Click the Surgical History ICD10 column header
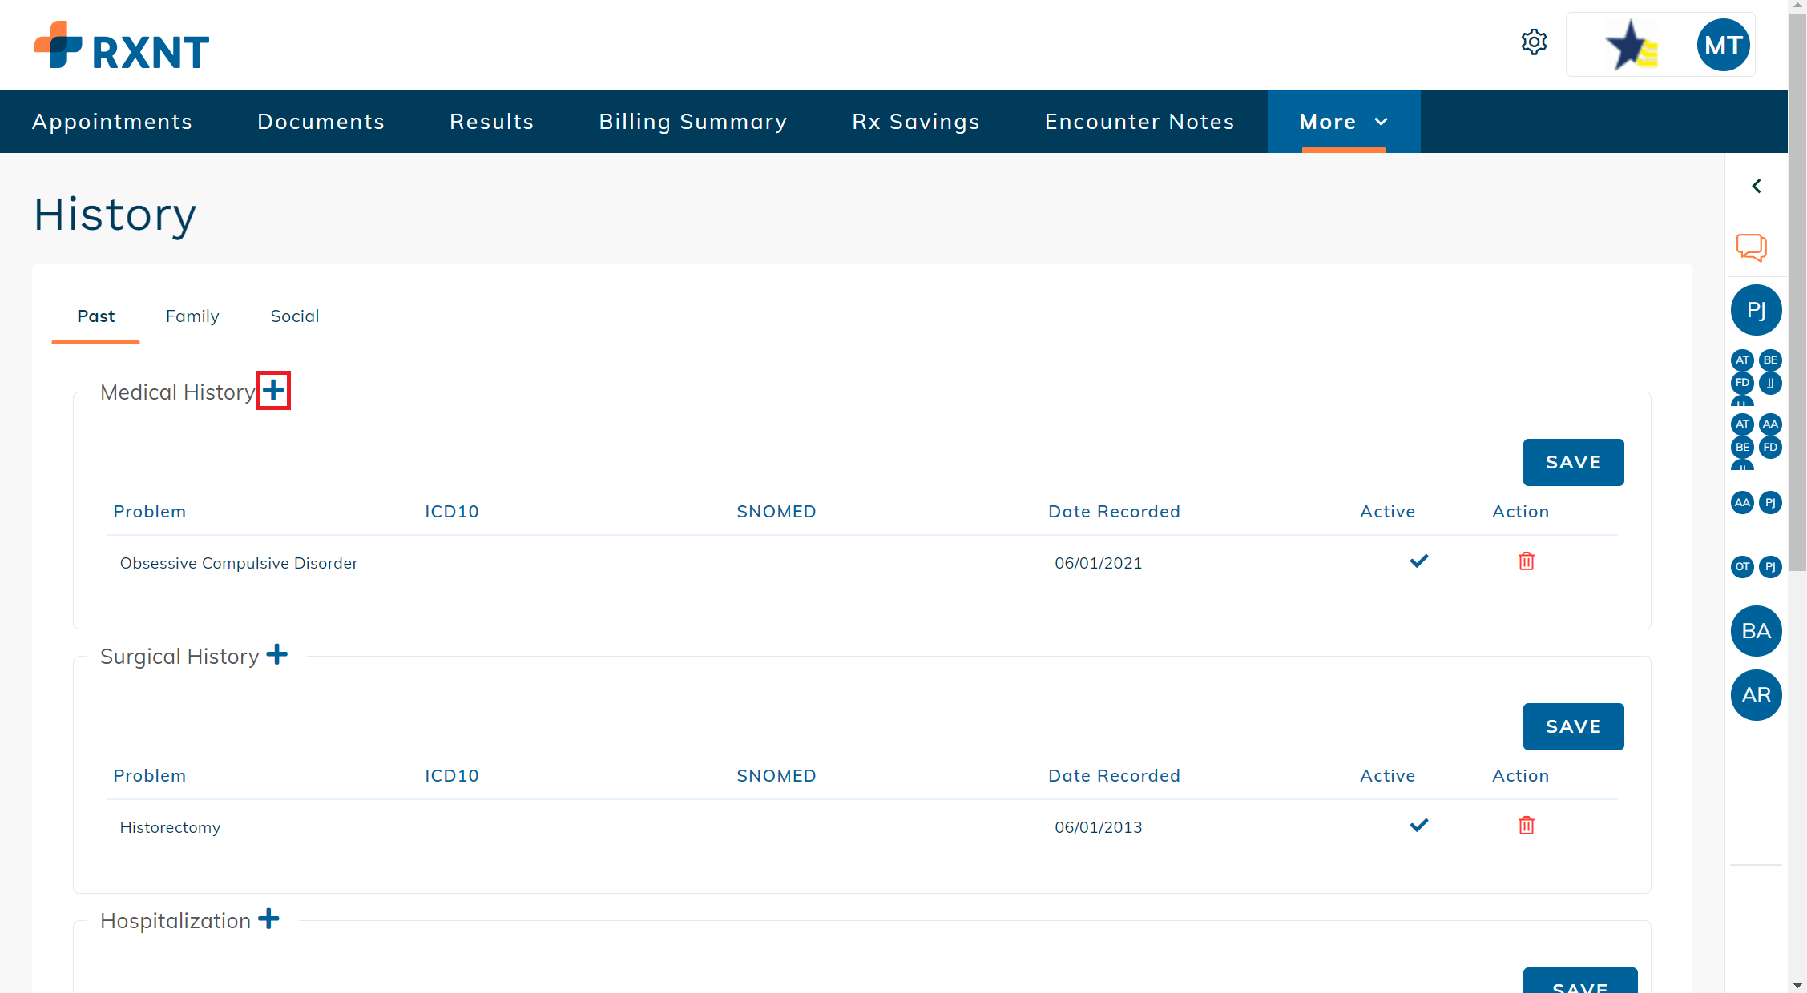Screen dimensions: 1807x993 pyautogui.click(x=452, y=776)
